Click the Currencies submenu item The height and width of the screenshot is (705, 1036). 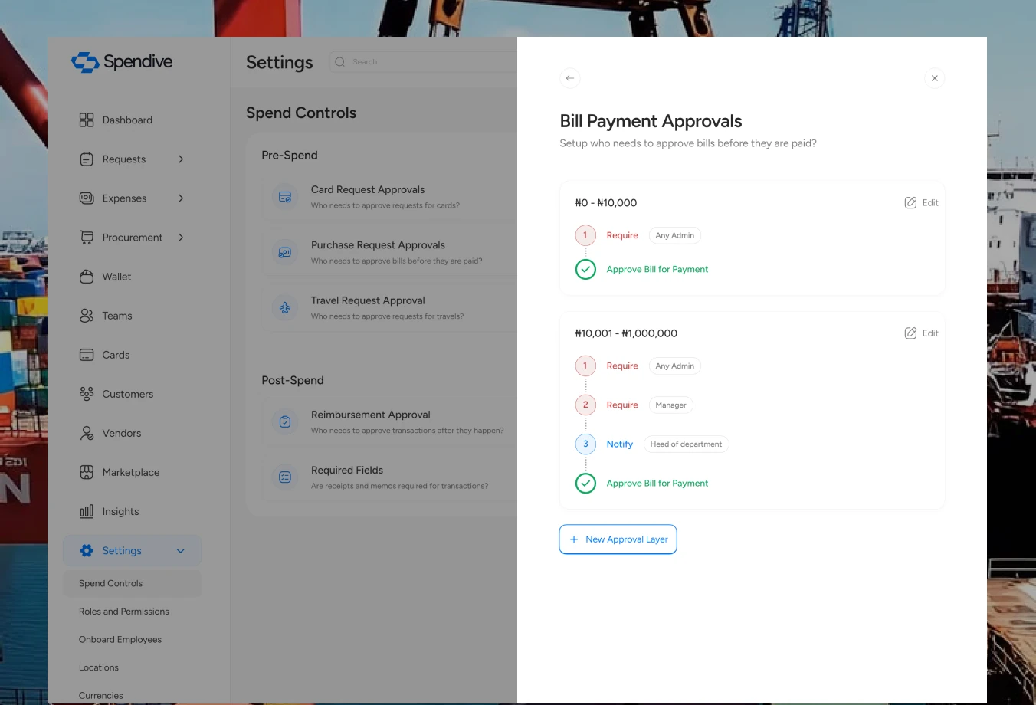coord(101,696)
